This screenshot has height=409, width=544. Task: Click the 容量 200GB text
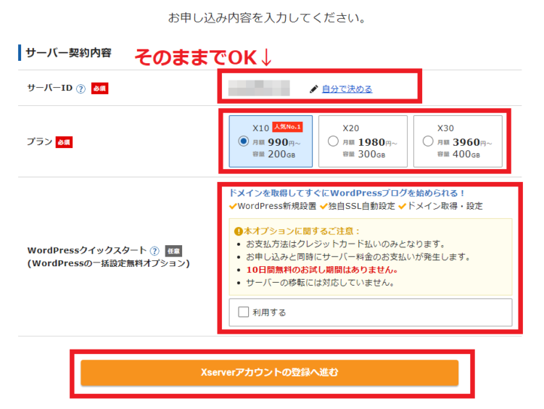tap(273, 154)
